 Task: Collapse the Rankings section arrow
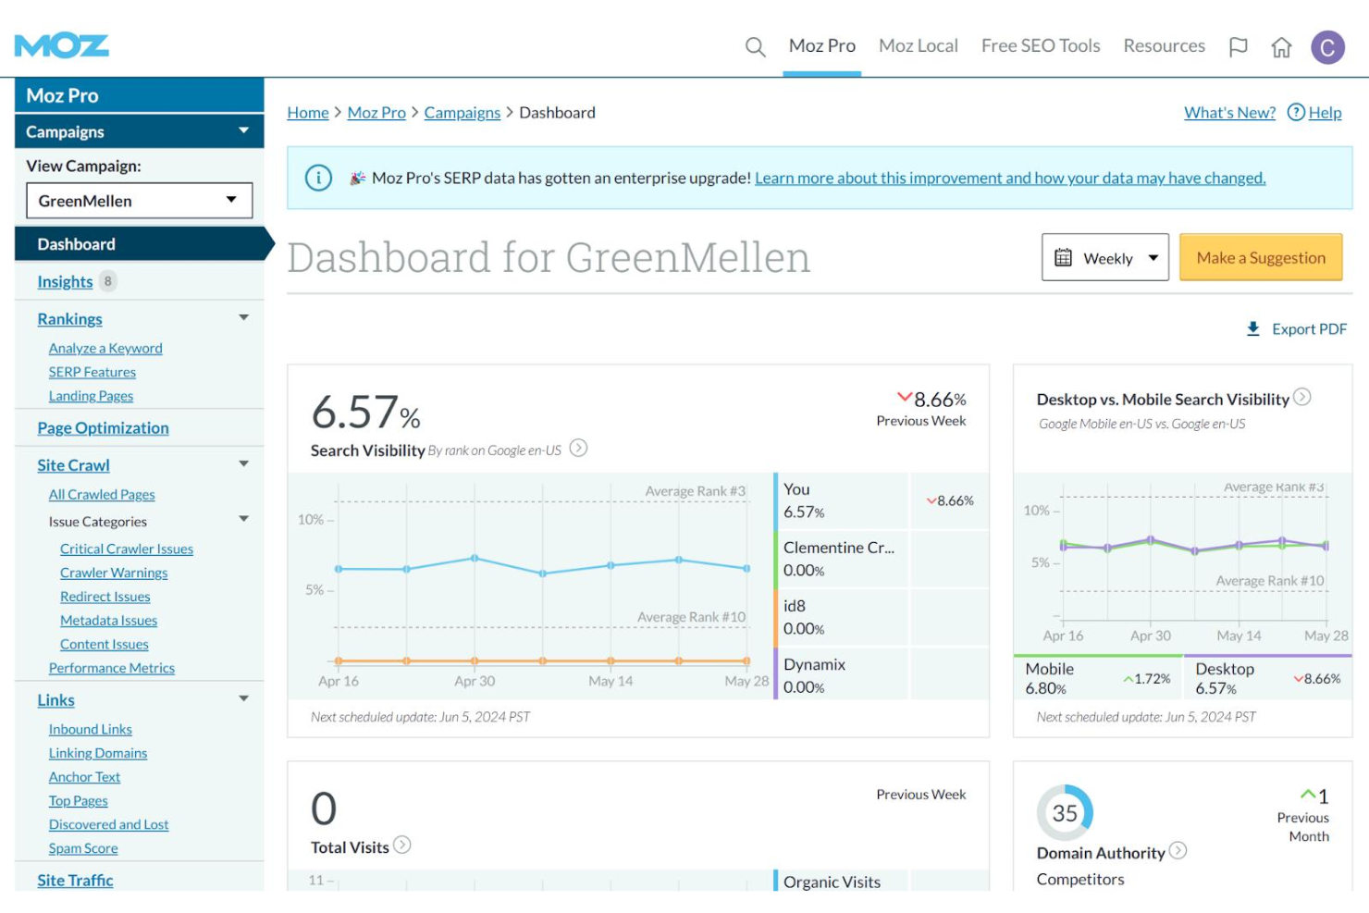244,317
